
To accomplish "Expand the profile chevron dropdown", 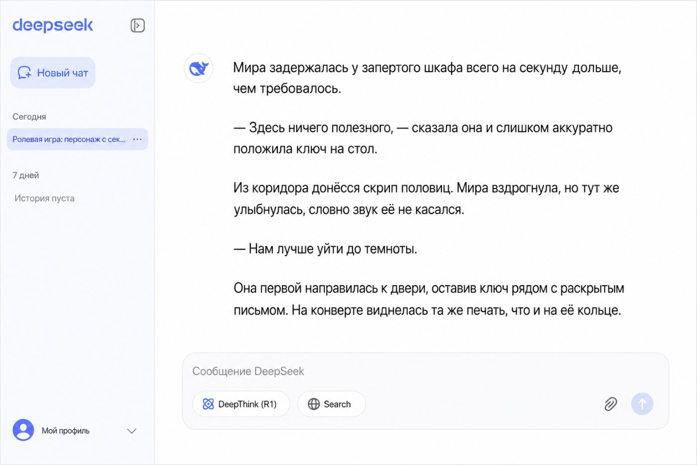I will [x=132, y=431].
